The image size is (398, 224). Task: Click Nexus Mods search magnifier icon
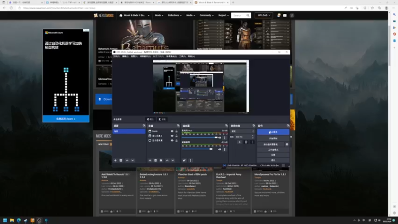coord(248,15)
